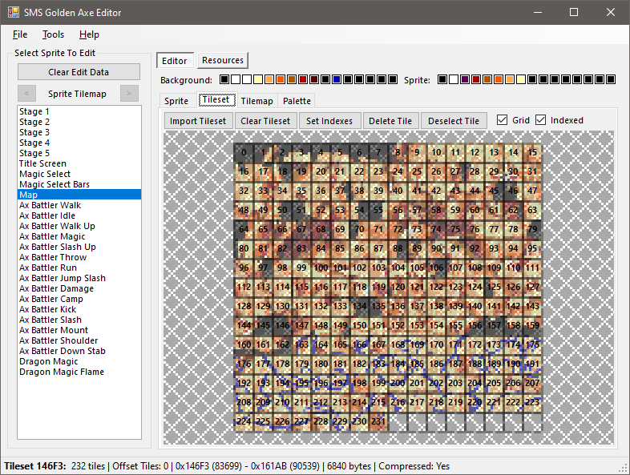Image resolution: width=630 pixels, height=475 pixels.
Task: Select tile number 208 in the tileset
Action: tap(244, 402)
